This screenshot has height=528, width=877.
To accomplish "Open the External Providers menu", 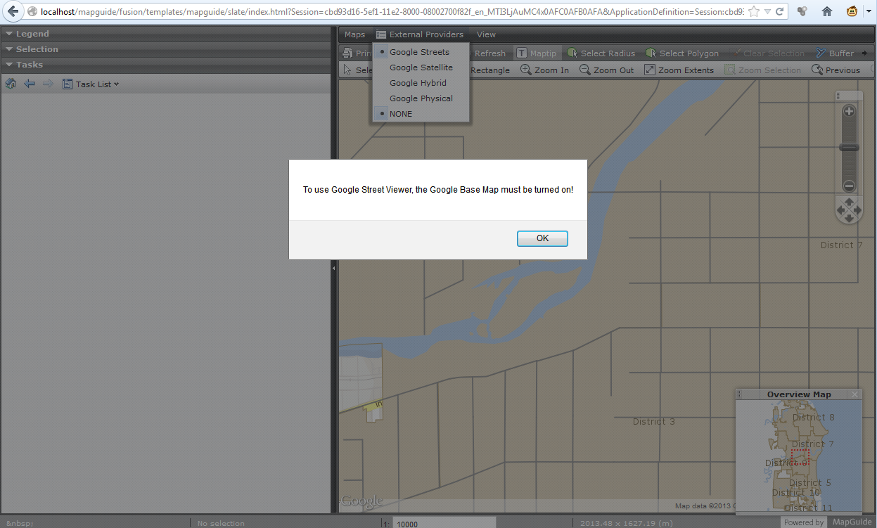I will click(x=420, y=34).
